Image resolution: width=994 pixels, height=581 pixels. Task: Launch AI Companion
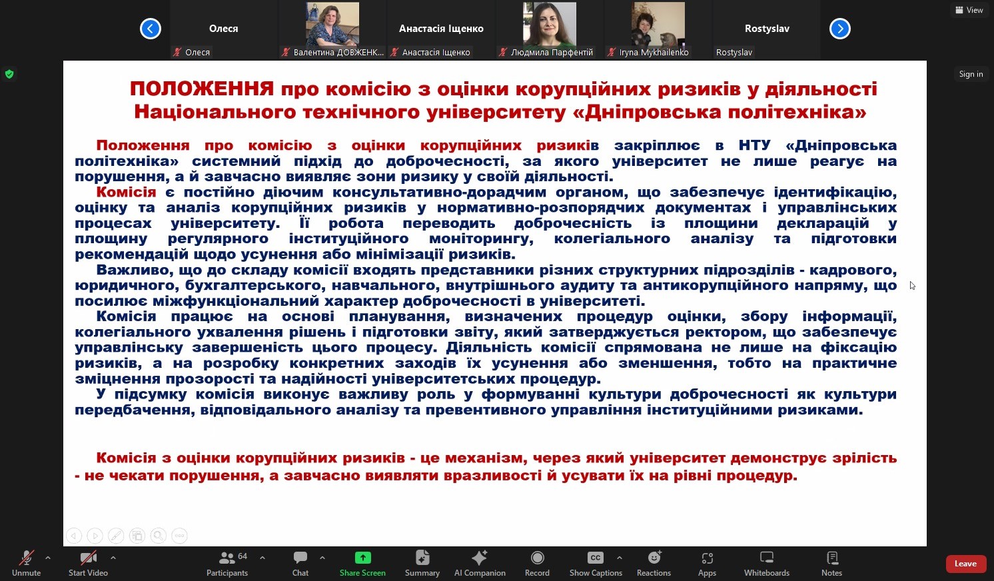coord(480,563)
